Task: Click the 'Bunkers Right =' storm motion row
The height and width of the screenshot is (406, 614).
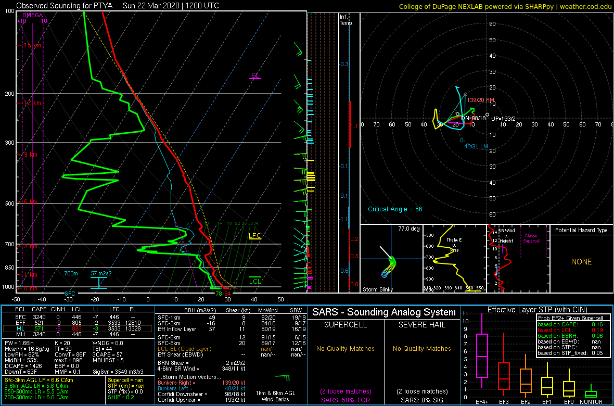Action: pos(202,383)
